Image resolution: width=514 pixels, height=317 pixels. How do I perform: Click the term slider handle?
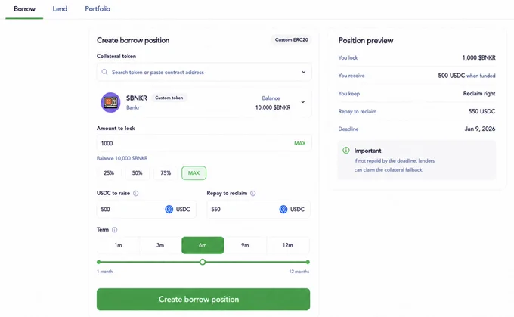point(203,262)
